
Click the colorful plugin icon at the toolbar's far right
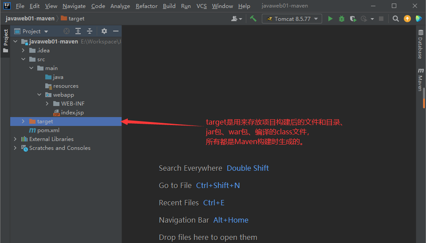click(418, 19)
